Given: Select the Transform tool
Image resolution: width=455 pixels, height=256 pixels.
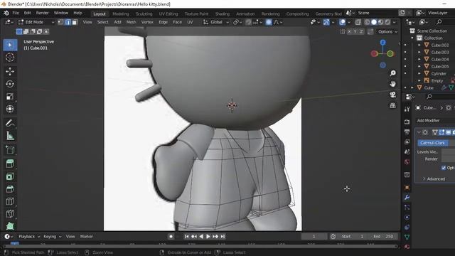Looking at the screenshot, I should coord(10,109).
